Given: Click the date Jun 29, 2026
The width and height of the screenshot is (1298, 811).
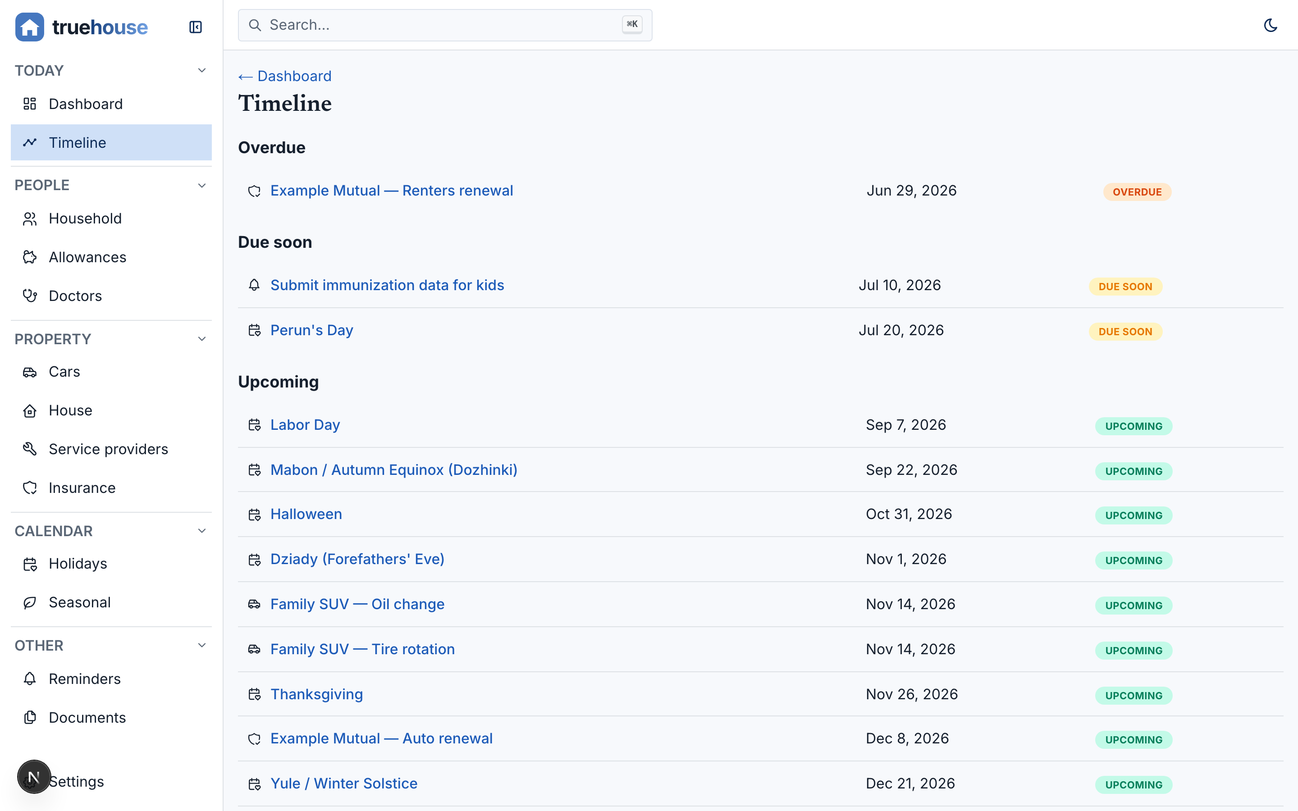Looking at the screenshot, I should coord(911,191).
